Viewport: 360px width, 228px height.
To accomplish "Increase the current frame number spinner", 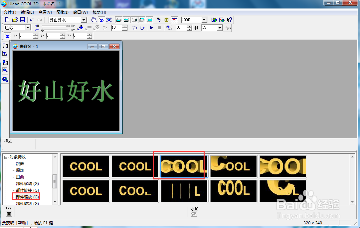I will click(125, 26).
